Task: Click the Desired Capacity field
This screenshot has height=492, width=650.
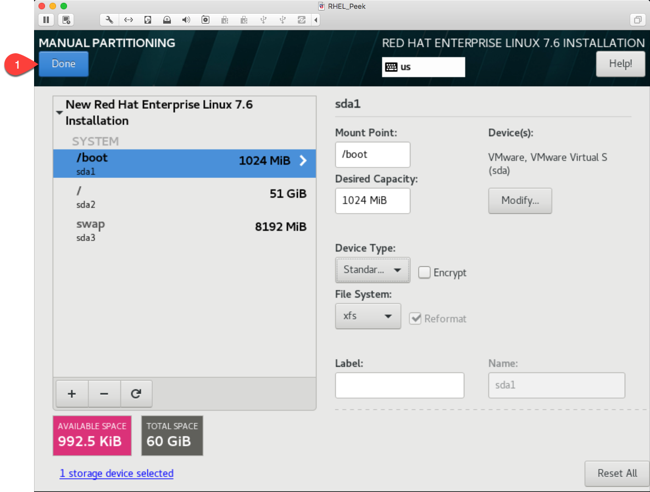Action: pos(373,201)
